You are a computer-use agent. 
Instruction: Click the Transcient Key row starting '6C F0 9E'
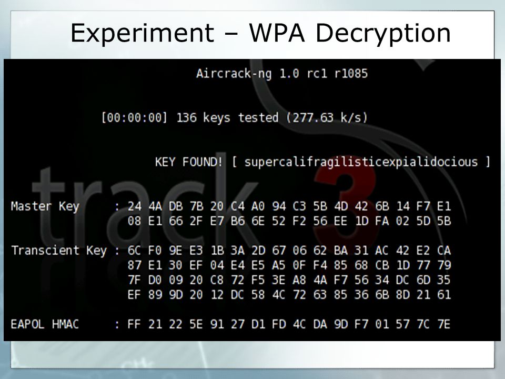(x=289, y=251)
